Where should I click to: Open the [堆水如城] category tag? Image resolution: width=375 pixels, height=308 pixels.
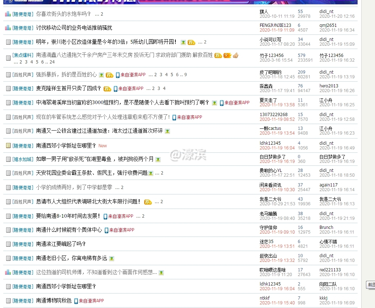[x=23, y=159]
